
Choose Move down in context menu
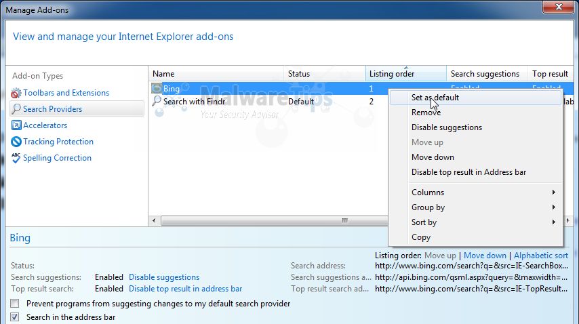pos(476,157)
